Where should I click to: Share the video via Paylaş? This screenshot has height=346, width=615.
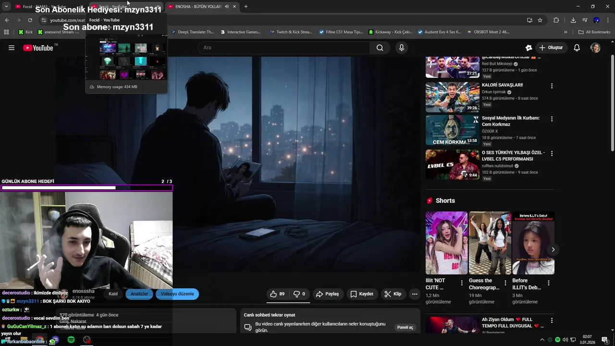click(328, 294)
